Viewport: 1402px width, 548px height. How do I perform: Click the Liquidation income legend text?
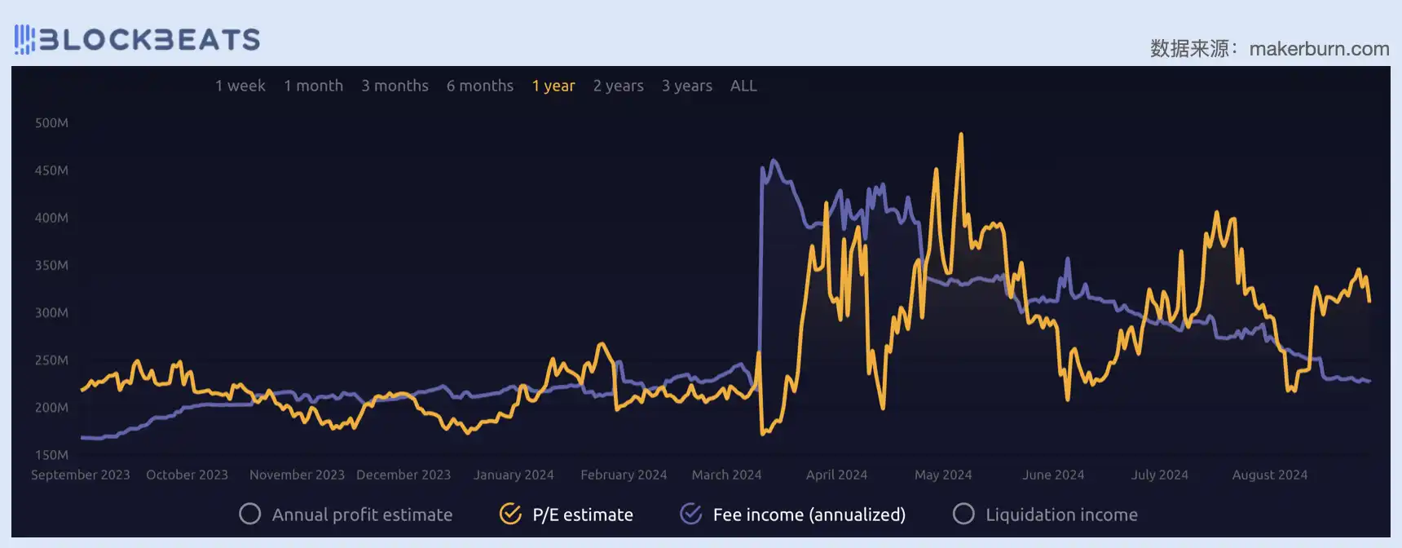pos(1061,515)
